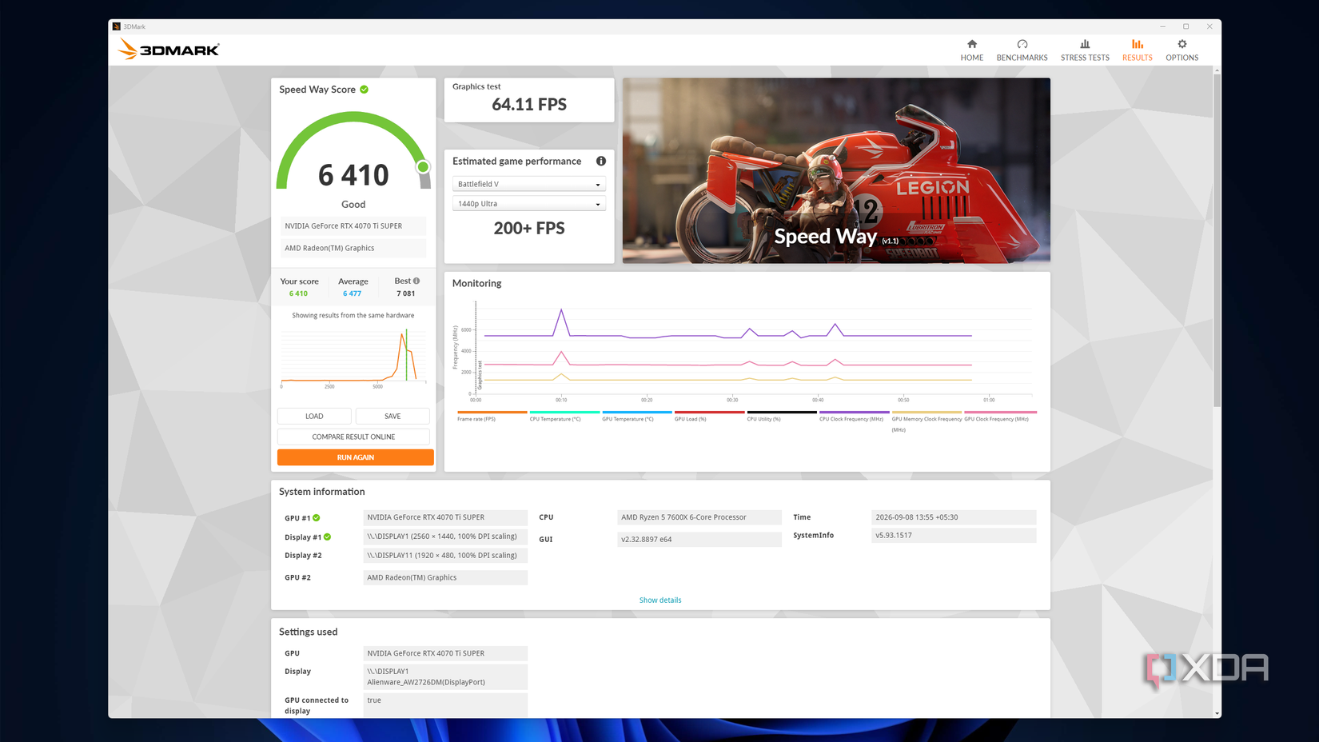Image resolution: width=1319 pixels, height=742 pixels.
Task: Open the 1440p Ultra resolution dropdown
Action: pyautogui.click(x=529, y=204)
